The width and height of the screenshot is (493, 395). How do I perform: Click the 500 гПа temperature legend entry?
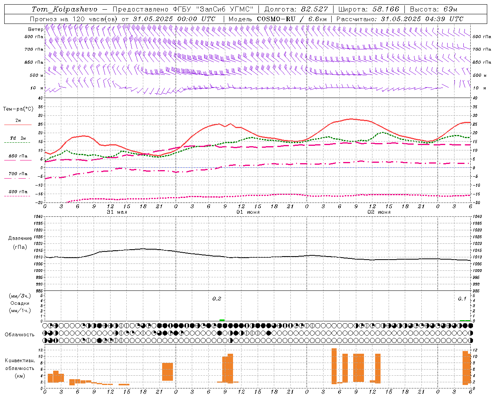click(x=18, y=192)
